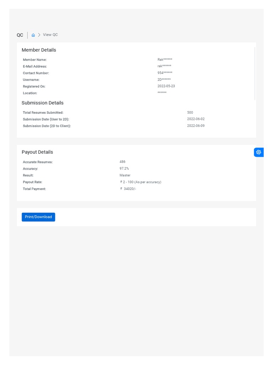Click the client submission date 2022-06-09

196,126
